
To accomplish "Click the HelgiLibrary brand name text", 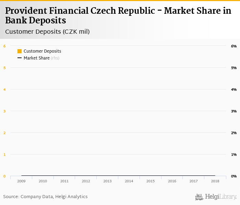I will point(221,197).
